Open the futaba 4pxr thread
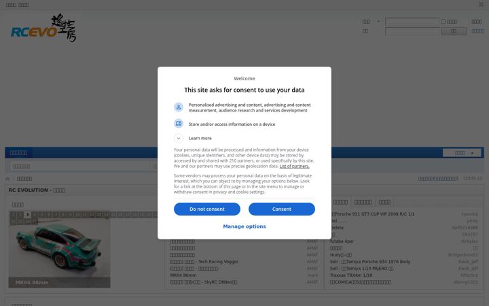This screenshot has width=489, height=306. point(342,241)
